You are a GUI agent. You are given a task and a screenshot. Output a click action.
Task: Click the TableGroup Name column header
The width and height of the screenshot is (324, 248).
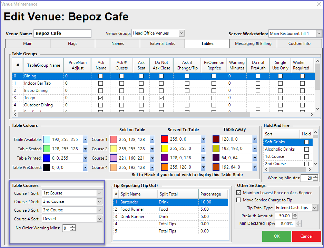point(43,65)
